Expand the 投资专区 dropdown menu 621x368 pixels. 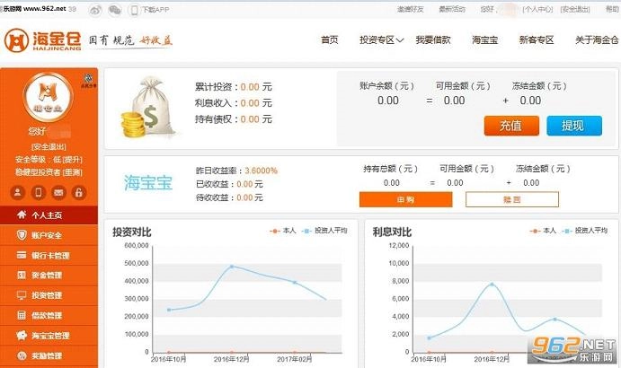381,40
